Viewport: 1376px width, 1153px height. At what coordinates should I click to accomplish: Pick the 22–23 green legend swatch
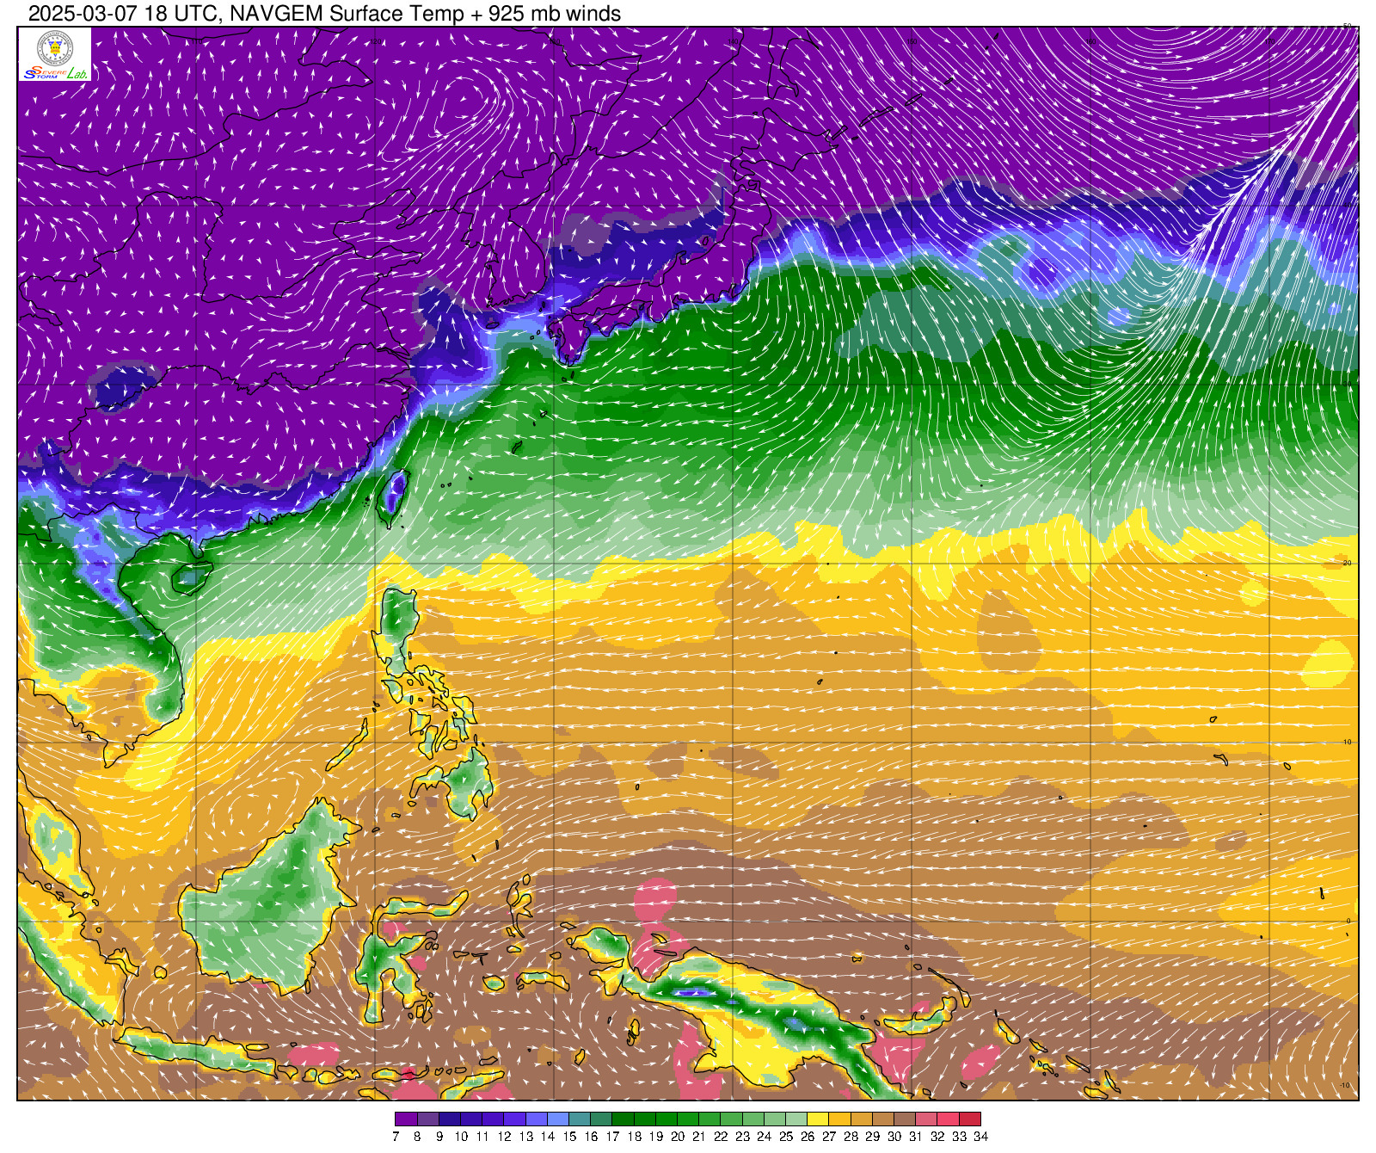(x=731, y=1119)
